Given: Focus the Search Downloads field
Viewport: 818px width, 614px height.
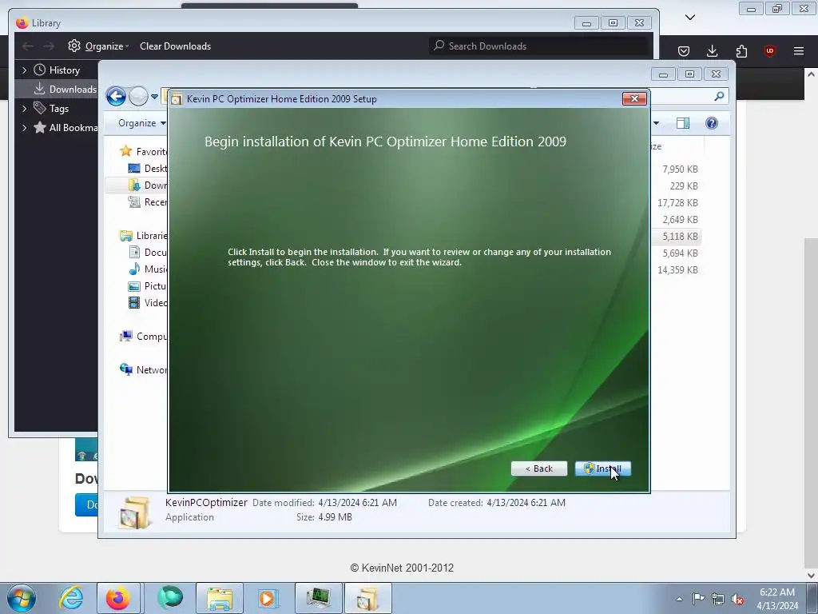Looking at the screenshot, I should tap(539, 46).
